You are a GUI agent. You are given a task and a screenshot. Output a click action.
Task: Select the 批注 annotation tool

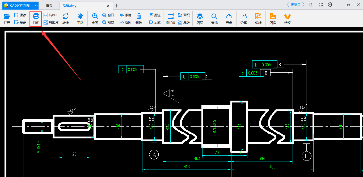pyautogui.click(x=155, y=15)
